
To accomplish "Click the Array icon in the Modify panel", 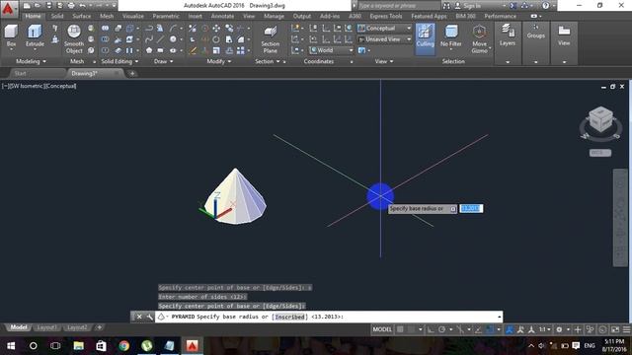I will [x=241, y=50].
